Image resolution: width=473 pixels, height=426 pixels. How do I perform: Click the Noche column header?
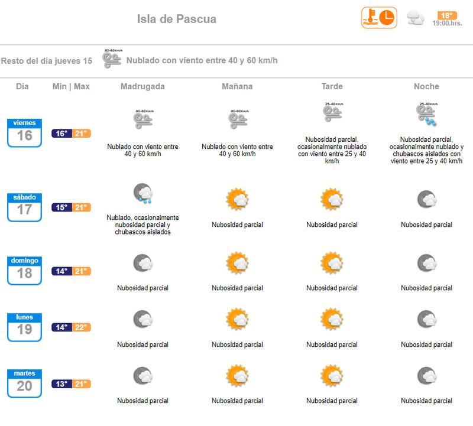point(426,86)
